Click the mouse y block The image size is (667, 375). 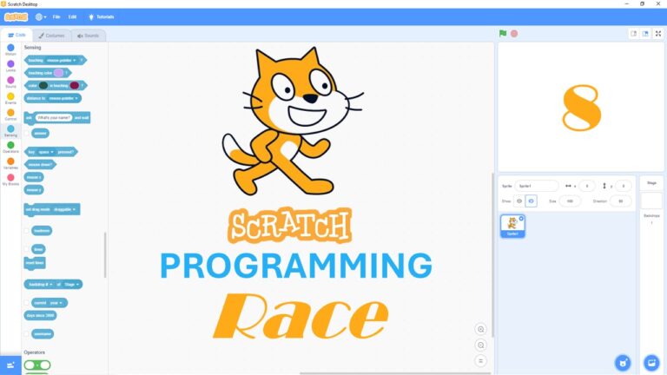coord(34,189)
